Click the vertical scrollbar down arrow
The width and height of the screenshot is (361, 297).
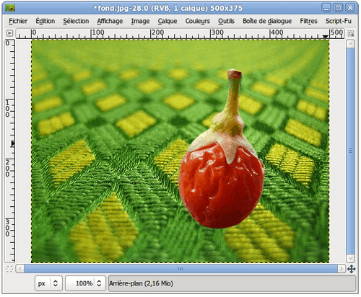(x=350, y=258)
